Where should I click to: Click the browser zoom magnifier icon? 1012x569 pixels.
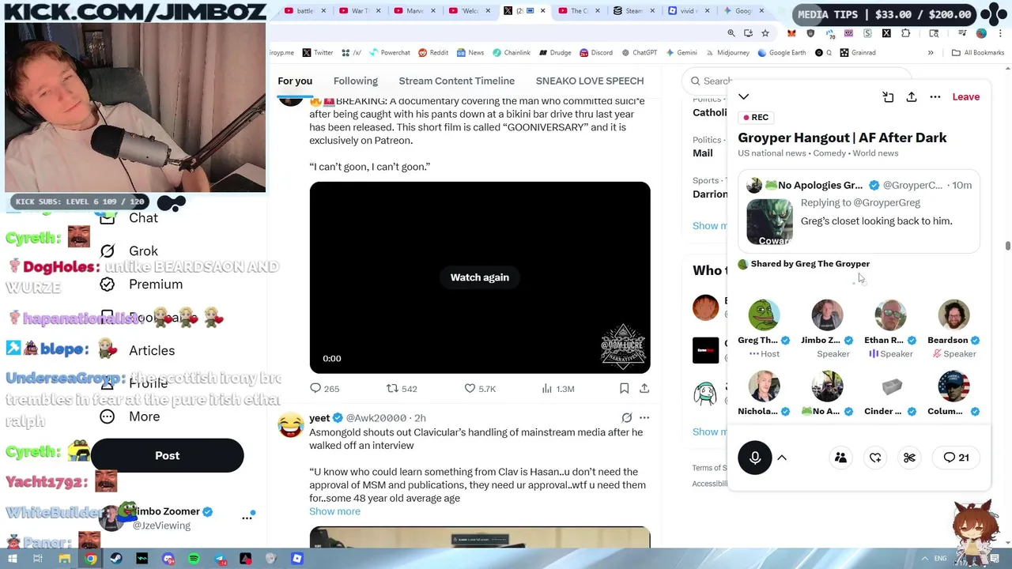coord(731,33)
